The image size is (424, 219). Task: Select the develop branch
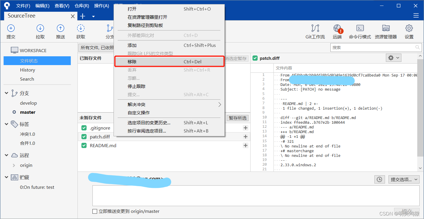pyautogui.click(x=28, y=103)
